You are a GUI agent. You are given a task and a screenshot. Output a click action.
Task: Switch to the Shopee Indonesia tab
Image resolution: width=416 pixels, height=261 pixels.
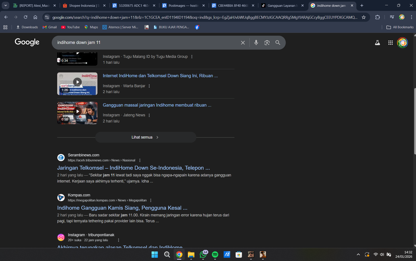point(84,6)
